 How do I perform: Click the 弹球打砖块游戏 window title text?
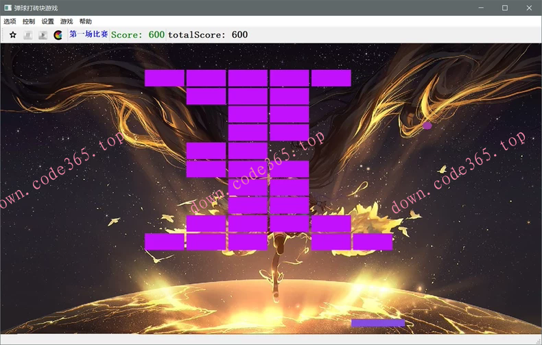point(36,8)
